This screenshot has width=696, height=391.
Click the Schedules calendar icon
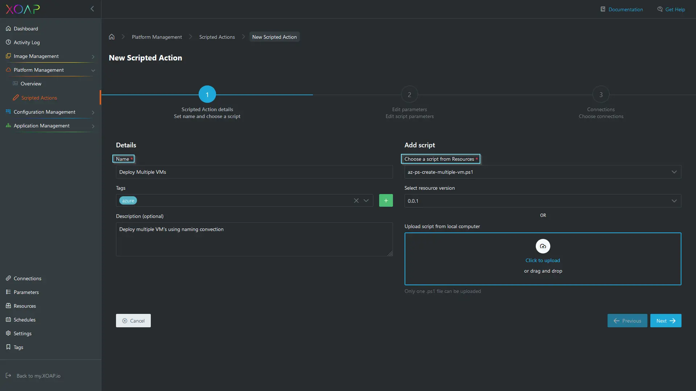[8, 319]
